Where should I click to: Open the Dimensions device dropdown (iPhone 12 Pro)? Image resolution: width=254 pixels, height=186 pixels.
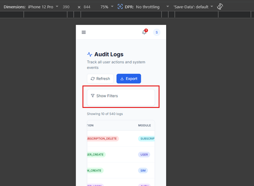tap(43, 7)
